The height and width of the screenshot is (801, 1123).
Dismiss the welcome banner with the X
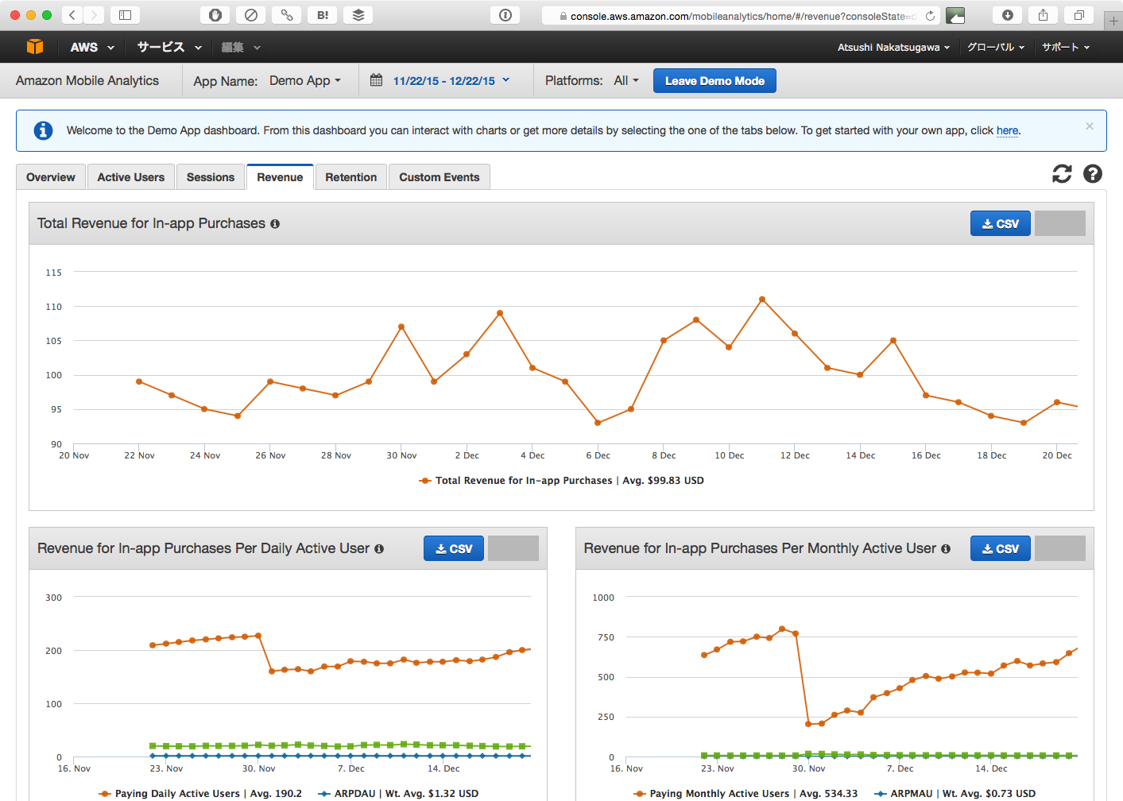1090,126
